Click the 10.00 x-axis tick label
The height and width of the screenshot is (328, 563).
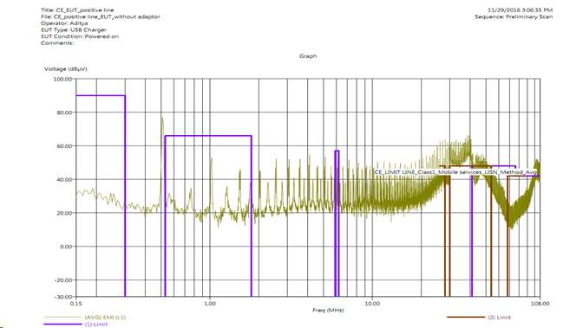[x=372, y=304]
